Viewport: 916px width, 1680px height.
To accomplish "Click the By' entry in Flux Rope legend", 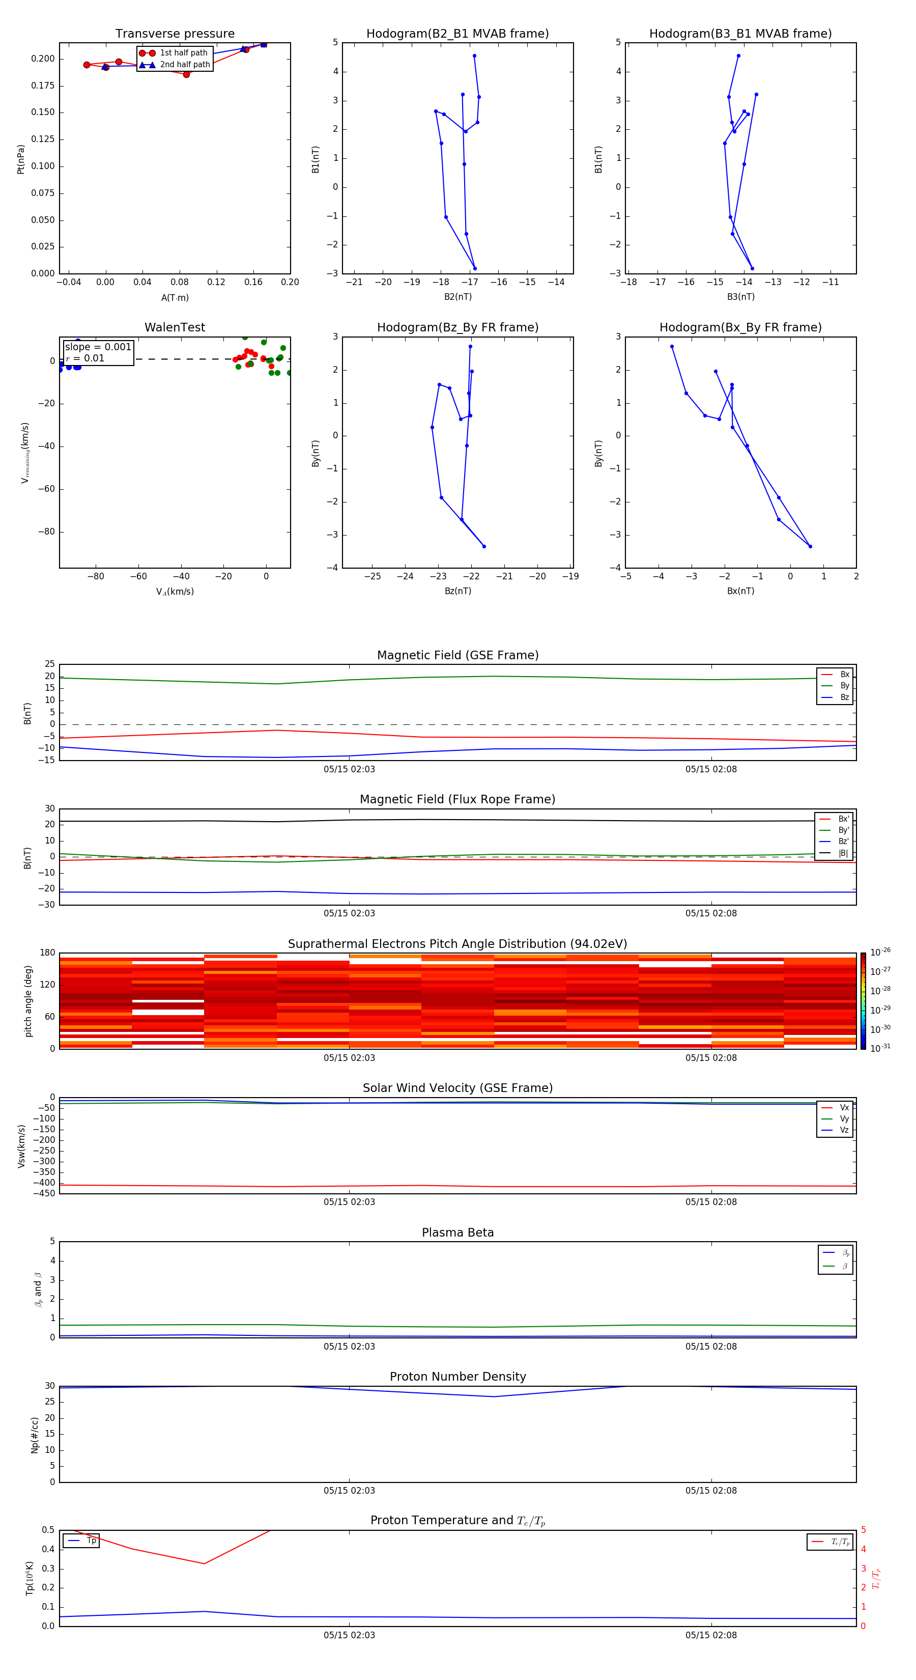I will [x=834, y=831].
